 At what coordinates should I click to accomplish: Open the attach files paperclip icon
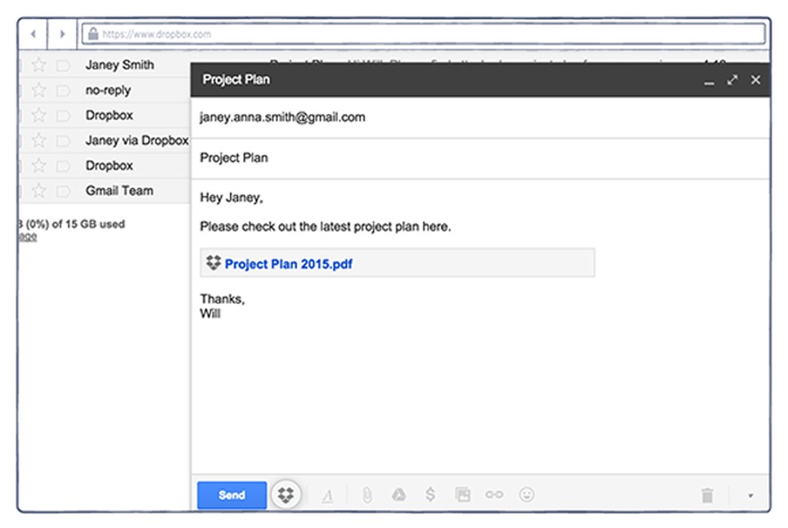point(368,495)
